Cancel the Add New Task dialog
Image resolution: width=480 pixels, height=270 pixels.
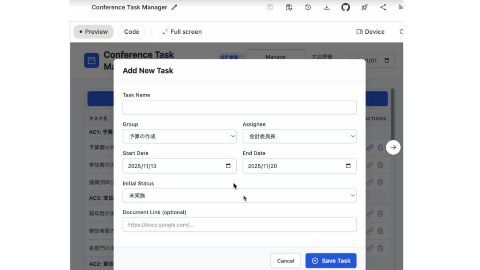[285, 261]
